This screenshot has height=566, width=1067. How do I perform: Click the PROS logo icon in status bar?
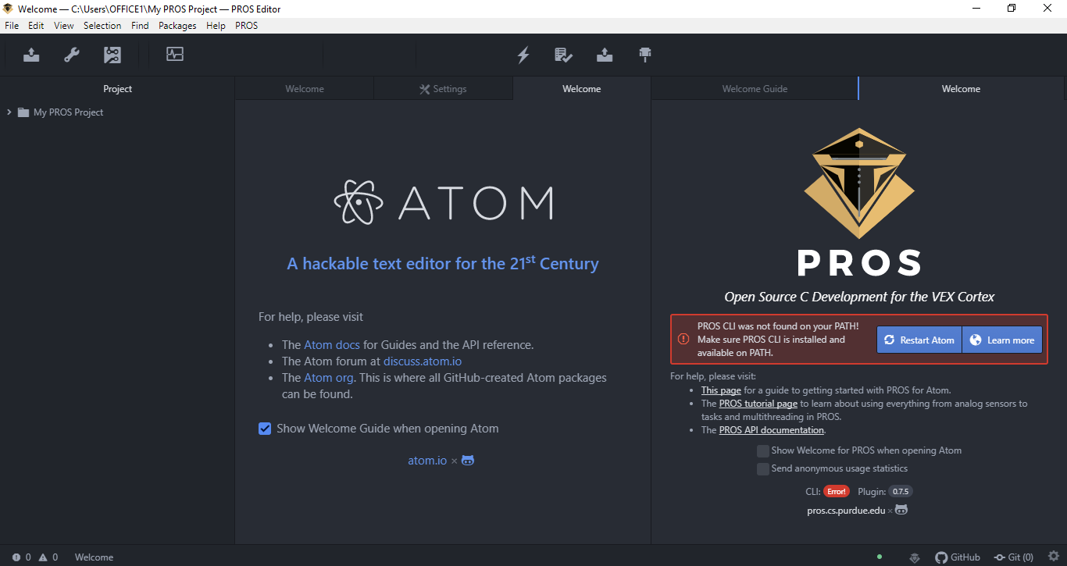(x=915, y=557)
